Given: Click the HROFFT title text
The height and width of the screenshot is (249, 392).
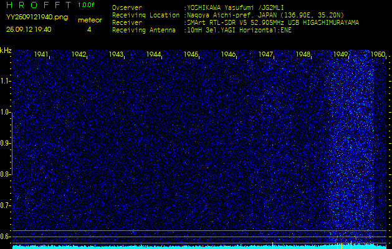Looking at the screenshot, I should (x=37, y=5).
